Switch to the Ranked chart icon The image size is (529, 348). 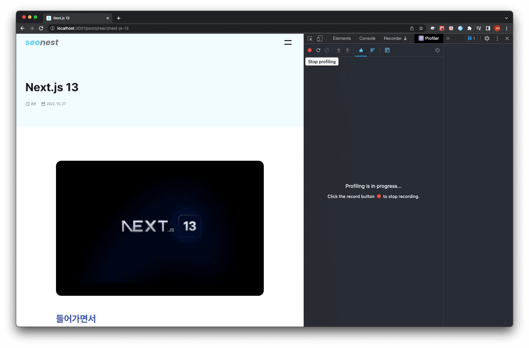click(x=373, y=50)
